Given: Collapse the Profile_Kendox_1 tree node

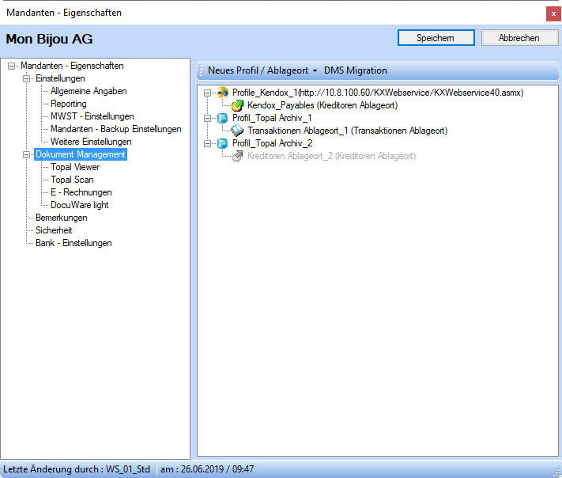Looking at the screenshot, I should (207, 93).
